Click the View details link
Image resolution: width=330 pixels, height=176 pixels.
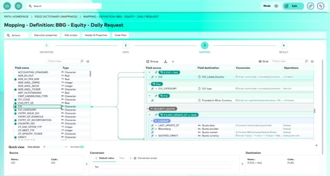coord(34,147)
